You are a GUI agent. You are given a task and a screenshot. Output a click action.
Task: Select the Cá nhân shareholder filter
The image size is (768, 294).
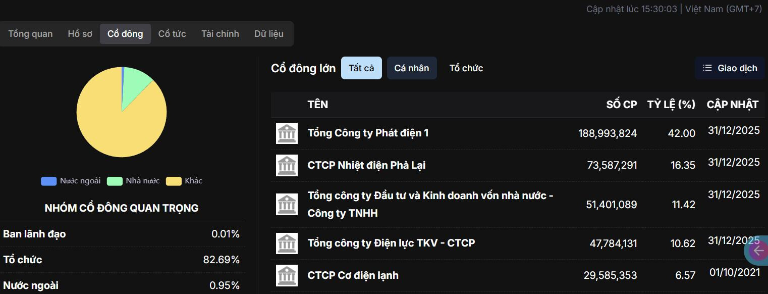point(411,68)
